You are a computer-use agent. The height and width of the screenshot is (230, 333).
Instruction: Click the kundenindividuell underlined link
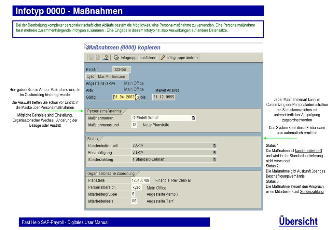pos(308,151)
